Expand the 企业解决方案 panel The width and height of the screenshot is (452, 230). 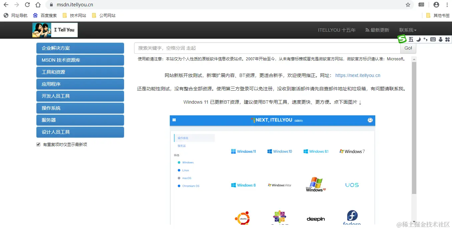[80, 48]
